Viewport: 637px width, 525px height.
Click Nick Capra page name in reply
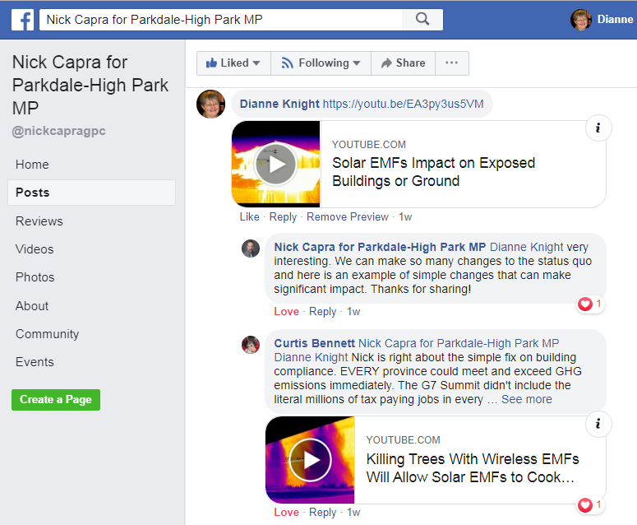pyautogui.click(x=380, y=247)
